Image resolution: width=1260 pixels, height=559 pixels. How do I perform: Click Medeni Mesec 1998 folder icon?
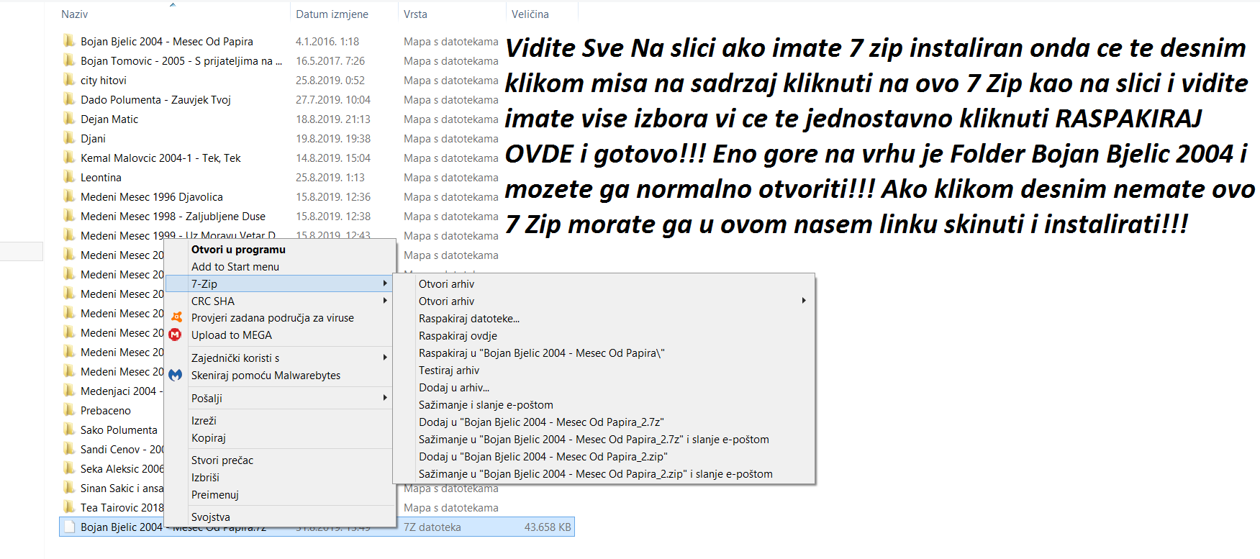[69, 216]
